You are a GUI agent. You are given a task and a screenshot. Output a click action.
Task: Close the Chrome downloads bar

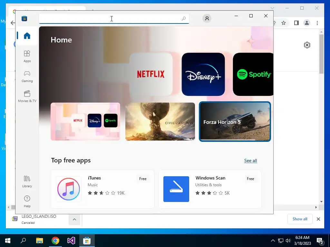[318, 219]
